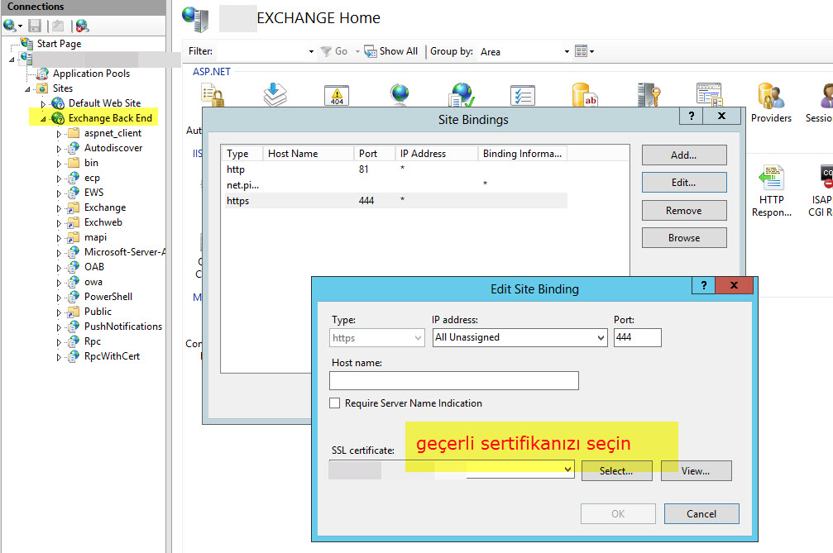Click Cancel in Edit Site Binding
This screenshot has width=833, height=553.
[x=701, y=513]
